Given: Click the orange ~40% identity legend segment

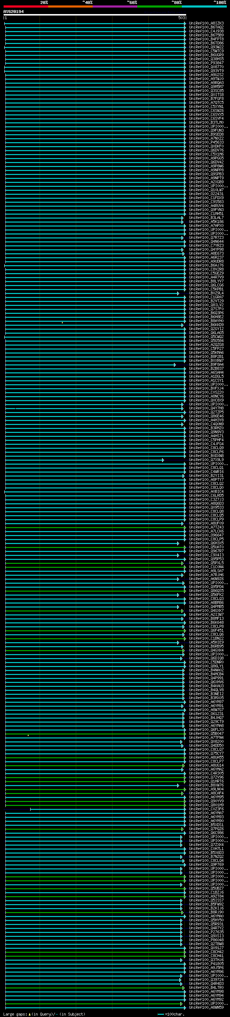Looking at the screenshot, I should (x=70, y=6).
